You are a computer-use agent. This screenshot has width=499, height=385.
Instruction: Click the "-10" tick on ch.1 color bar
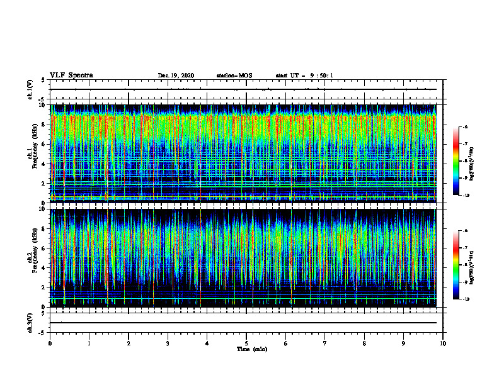pyautogui.click(x=466, y=196)
